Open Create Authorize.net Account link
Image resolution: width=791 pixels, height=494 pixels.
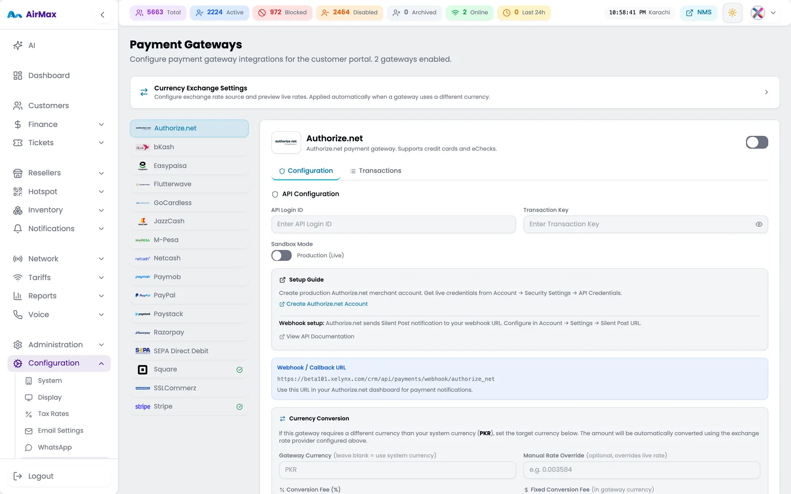323,304
